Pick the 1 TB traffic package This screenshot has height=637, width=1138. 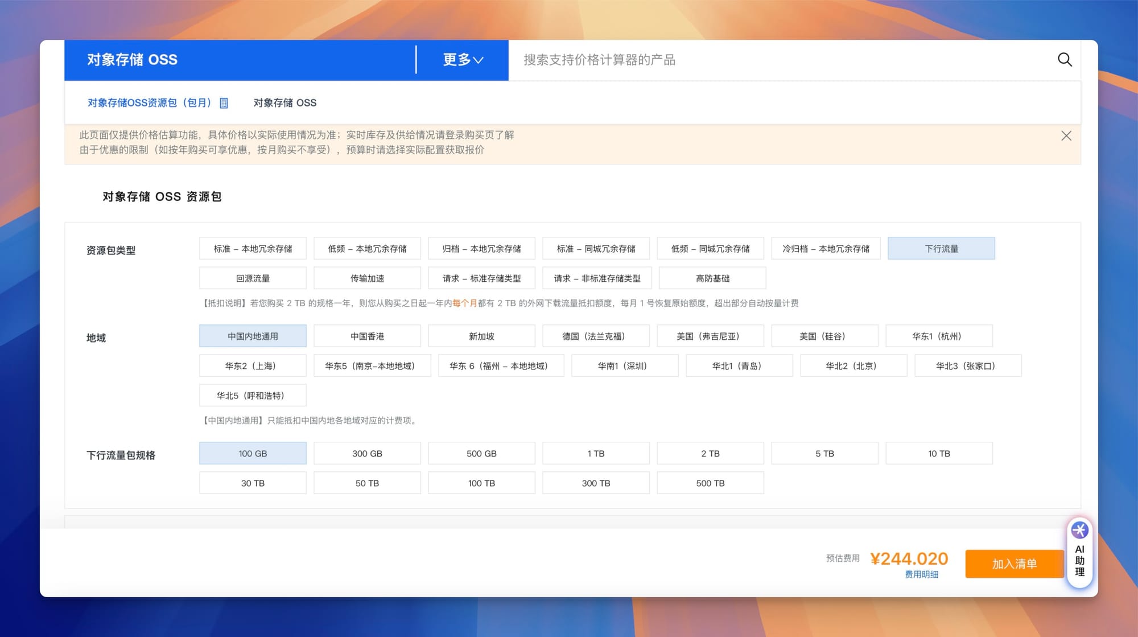(596, 454)
